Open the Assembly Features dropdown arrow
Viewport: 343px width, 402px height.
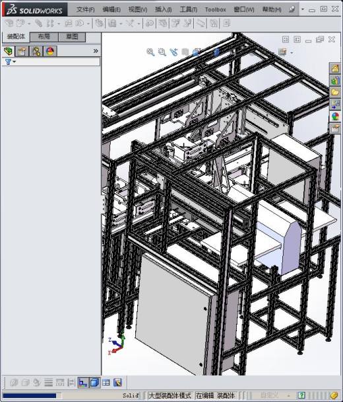(121, 24)
